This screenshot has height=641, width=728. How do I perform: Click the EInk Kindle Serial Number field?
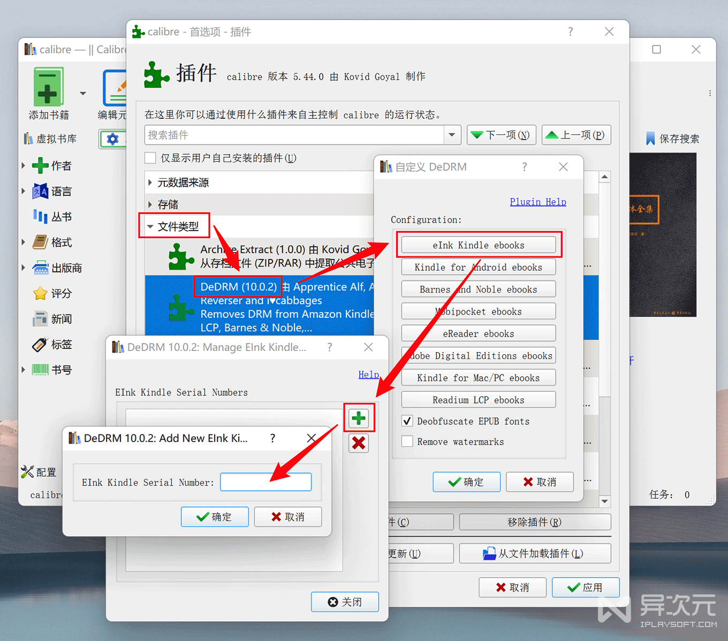tap(266, 482)
